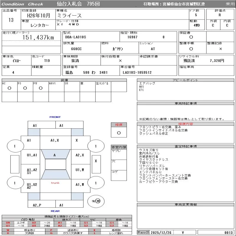Click the blue FRONT label above diagram
Viewport: 236px width, 236px height.
point(55,117)
